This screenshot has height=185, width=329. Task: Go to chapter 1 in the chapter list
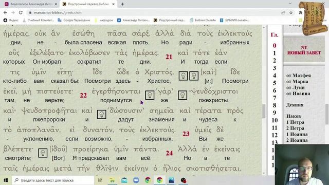(x=275, y=53)
